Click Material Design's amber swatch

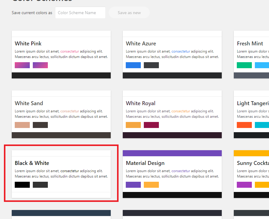point(151,185)
